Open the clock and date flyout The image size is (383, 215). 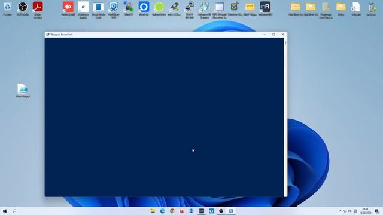pyautogui.click(x=366, y=211)
